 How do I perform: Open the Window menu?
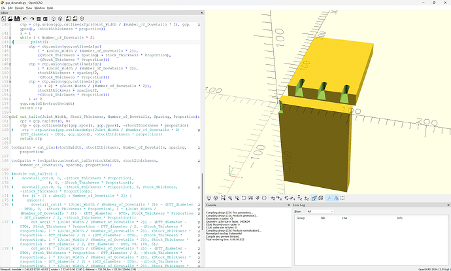[x=40, y=8]
